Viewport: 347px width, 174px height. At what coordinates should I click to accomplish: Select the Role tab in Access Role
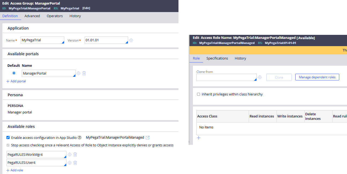(196, 58)
